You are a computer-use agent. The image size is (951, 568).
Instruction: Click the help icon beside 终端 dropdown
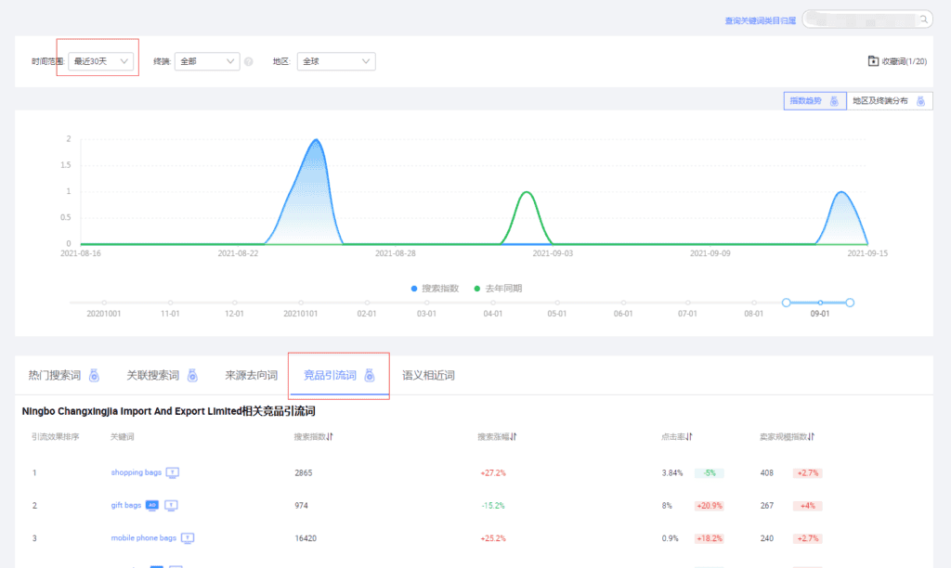(x=249, y=61)
